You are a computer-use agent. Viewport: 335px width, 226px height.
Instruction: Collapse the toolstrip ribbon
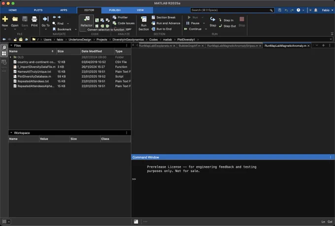click(332, 34)
